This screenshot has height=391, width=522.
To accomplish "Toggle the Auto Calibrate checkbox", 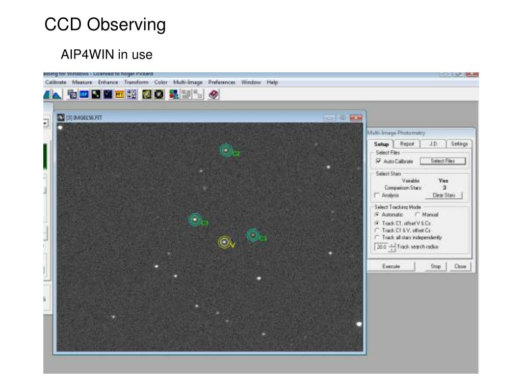I will [379, 161].
